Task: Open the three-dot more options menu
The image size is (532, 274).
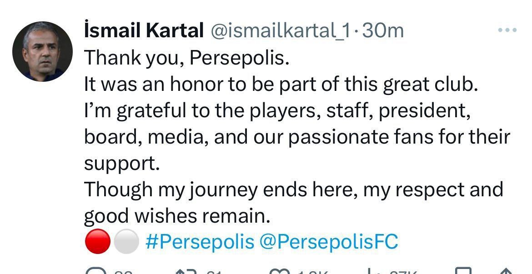Action: tap(507, 30)
